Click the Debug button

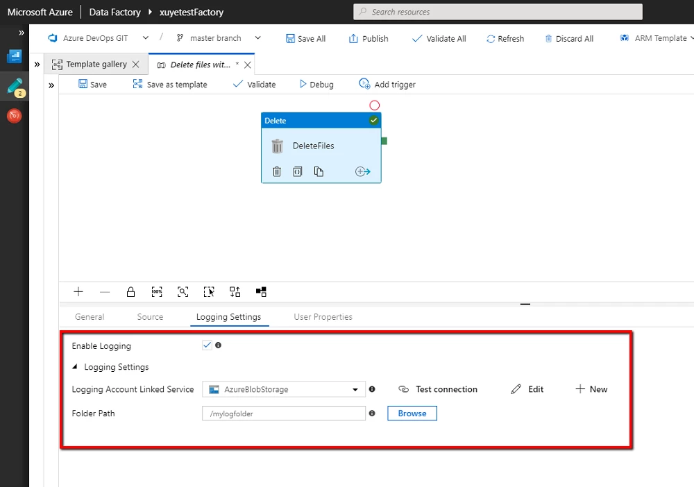[316, 84]
